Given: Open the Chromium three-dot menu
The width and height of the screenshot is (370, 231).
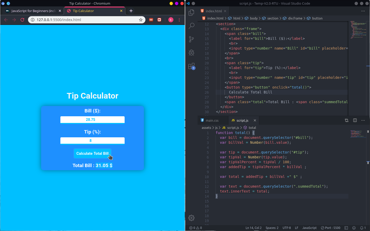Looking at the screenshot, I should [x=179, y=20].
